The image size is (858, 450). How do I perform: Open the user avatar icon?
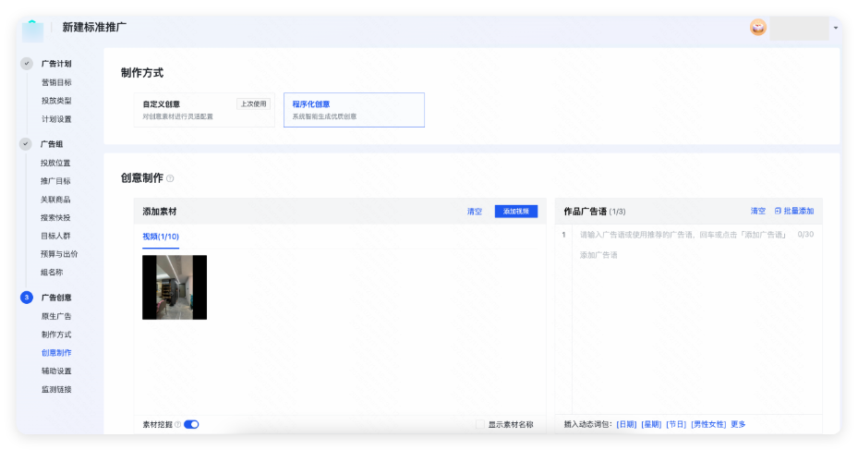coord(758,28)
